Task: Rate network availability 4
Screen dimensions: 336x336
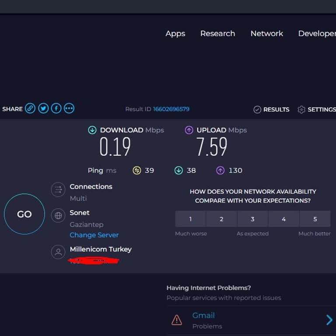Action: (x=283, y=219)
